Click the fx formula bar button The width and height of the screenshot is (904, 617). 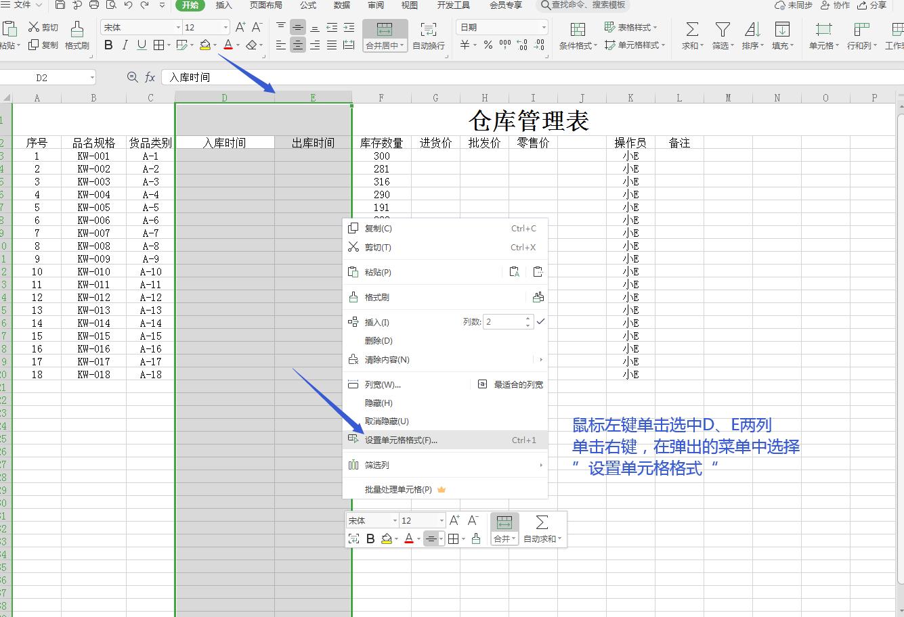click(x=150, y=76)
